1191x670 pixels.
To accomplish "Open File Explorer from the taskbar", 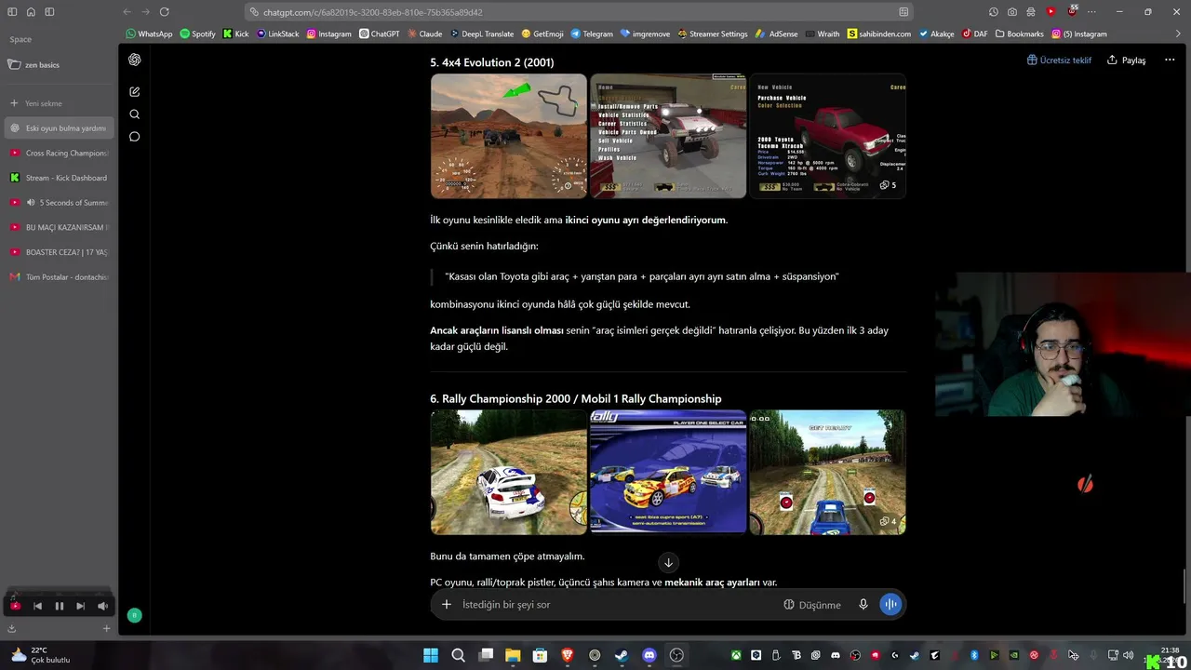I will [513, 655].
